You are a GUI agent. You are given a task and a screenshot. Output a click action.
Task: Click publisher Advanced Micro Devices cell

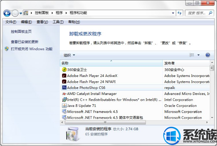pyautogui.click(x=187, y=93)
